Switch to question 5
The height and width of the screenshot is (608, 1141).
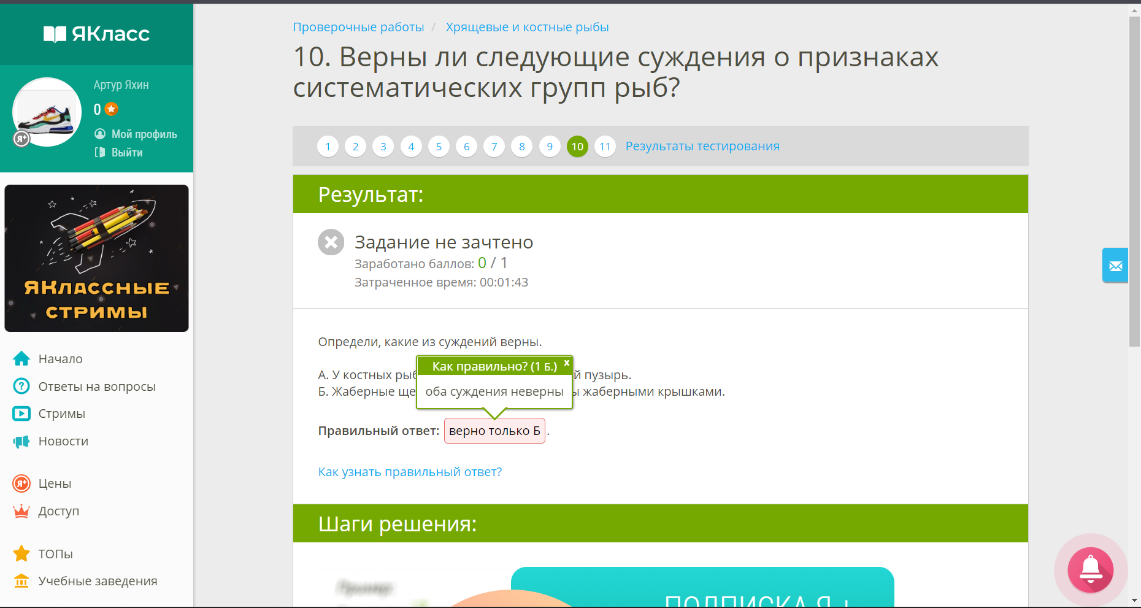pos(439,147)
